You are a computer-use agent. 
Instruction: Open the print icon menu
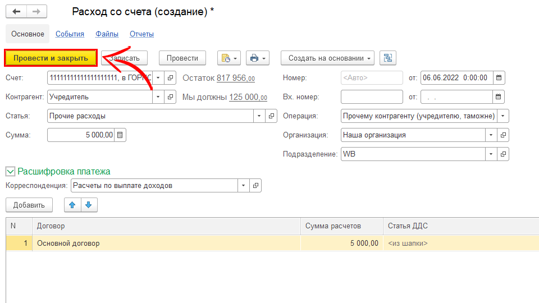(x=258, y=58)
